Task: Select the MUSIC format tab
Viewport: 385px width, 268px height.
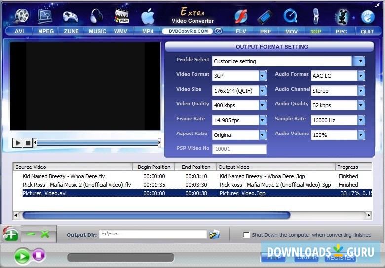Action: (97, 32)
